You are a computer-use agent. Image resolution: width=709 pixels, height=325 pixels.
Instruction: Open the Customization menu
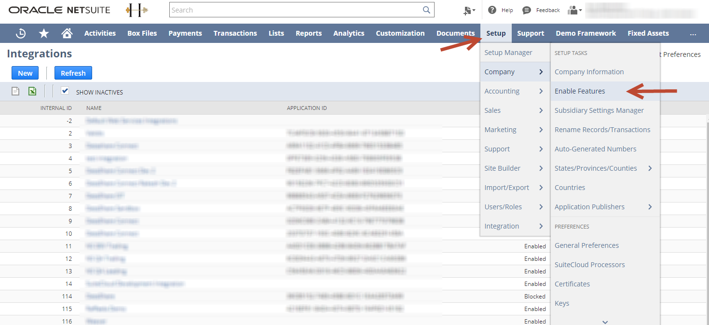[400, 33]
